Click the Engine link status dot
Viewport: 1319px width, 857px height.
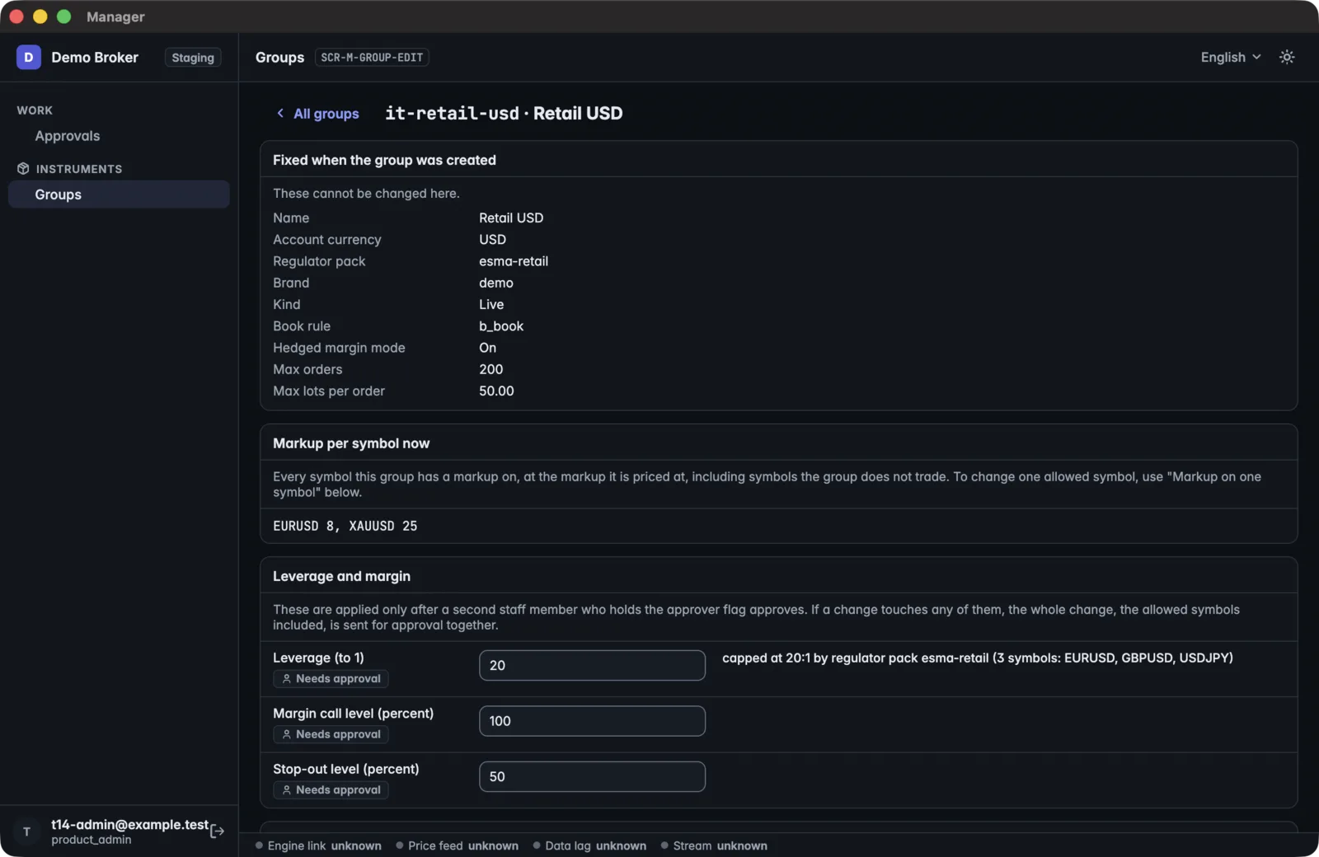tap(259, 845)
